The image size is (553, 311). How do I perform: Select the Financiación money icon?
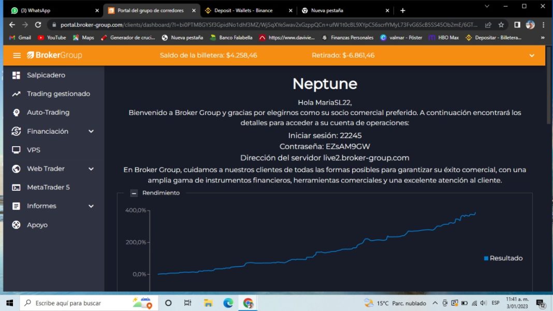16,131
